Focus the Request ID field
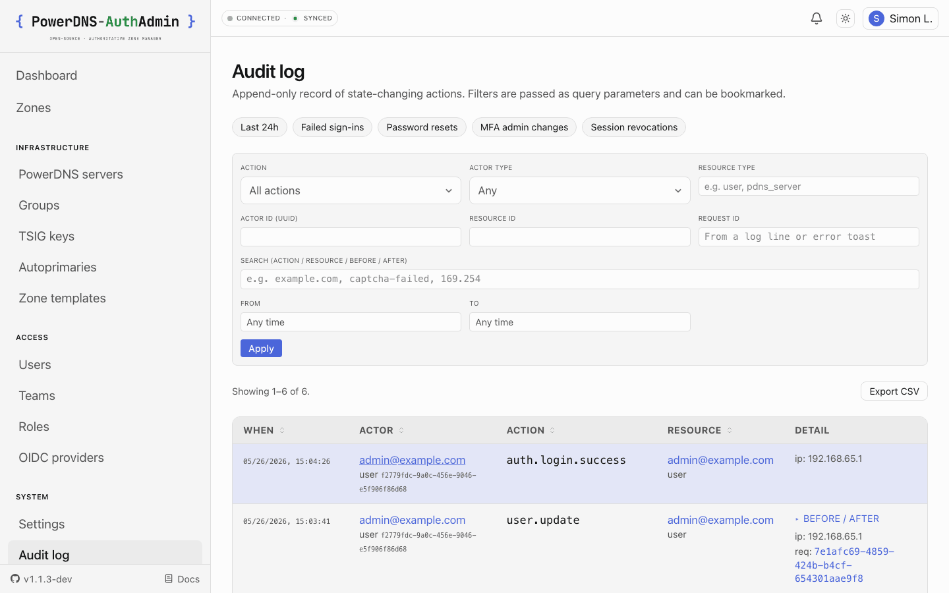949x593 pixels. pyautogui.click(x=809, y=237)
